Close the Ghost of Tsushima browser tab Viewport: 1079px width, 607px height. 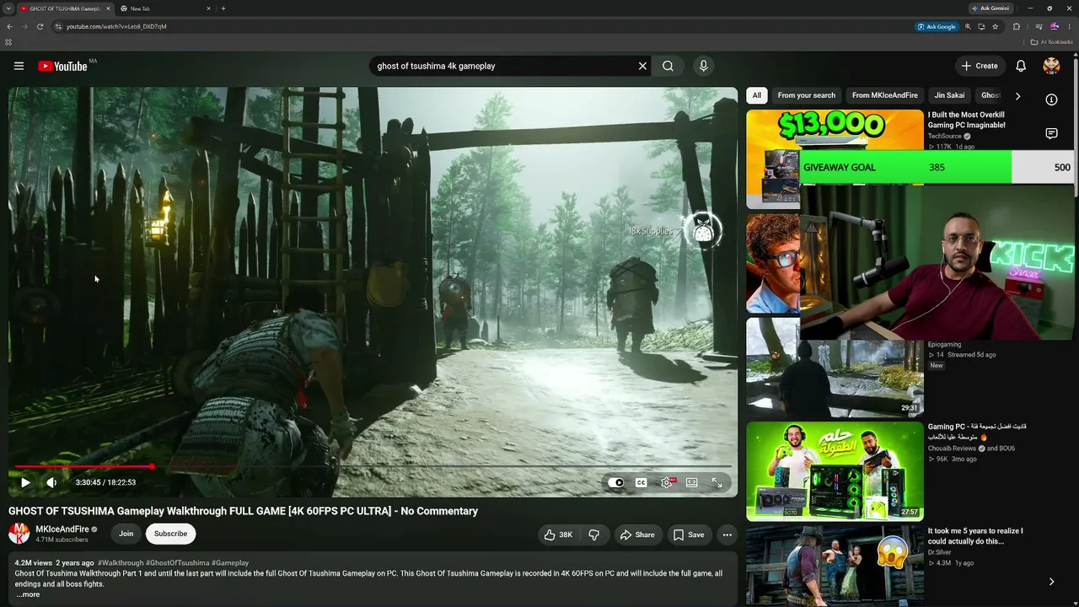coord(108,8)
